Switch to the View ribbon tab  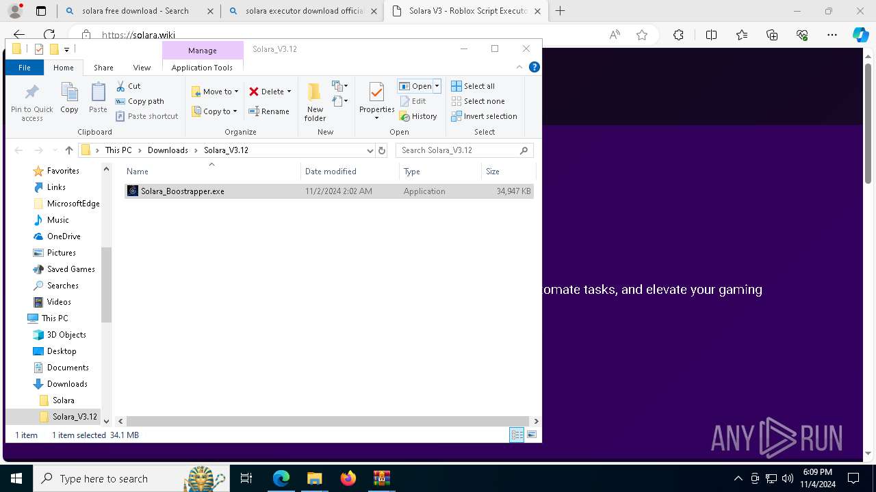142,68
